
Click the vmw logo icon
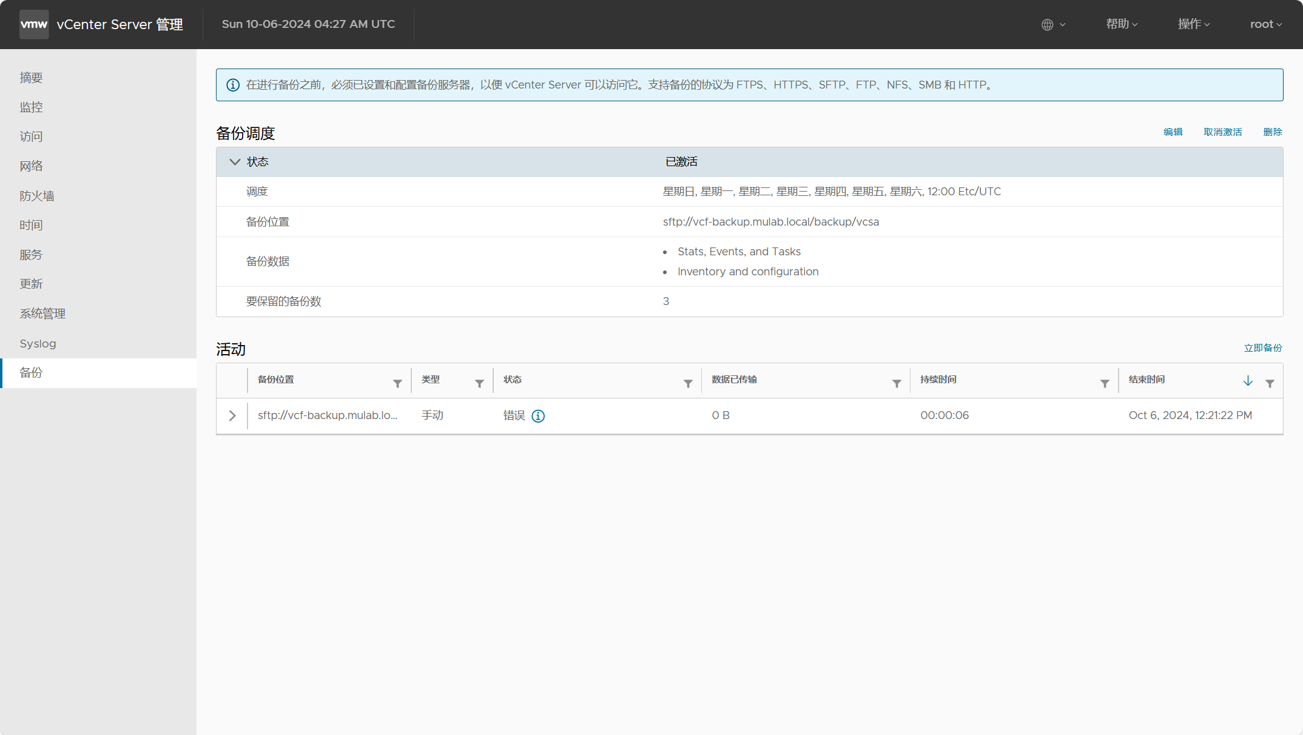tap(34, 24)
